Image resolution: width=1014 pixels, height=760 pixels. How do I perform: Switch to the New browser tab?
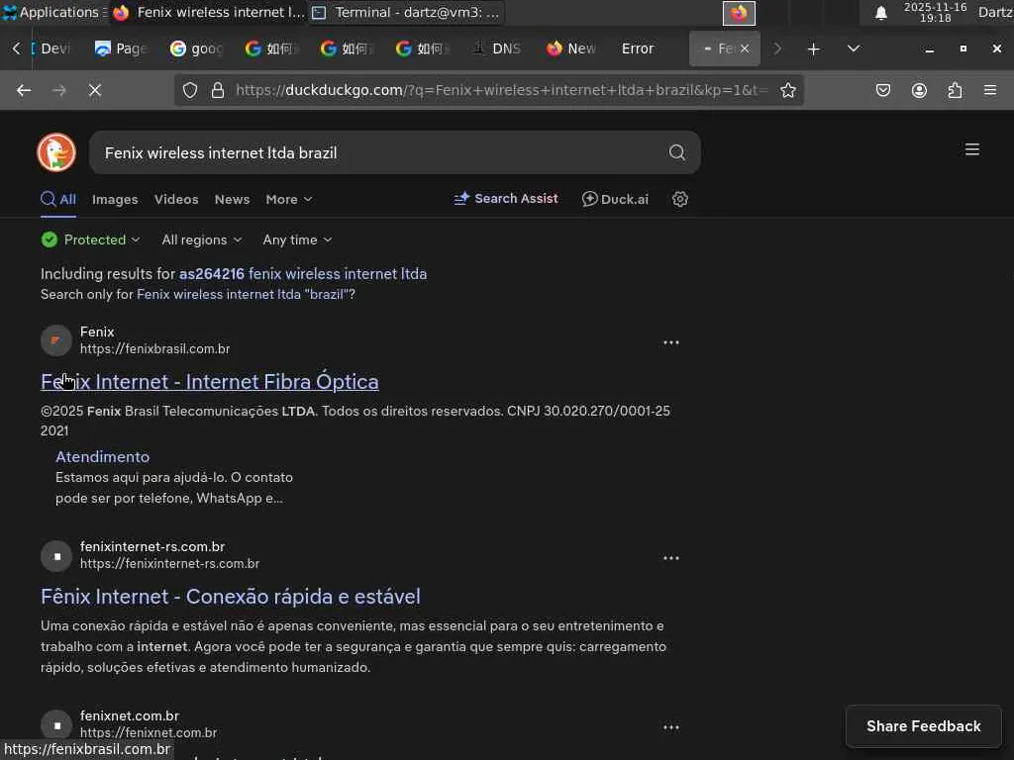point(571,48)
